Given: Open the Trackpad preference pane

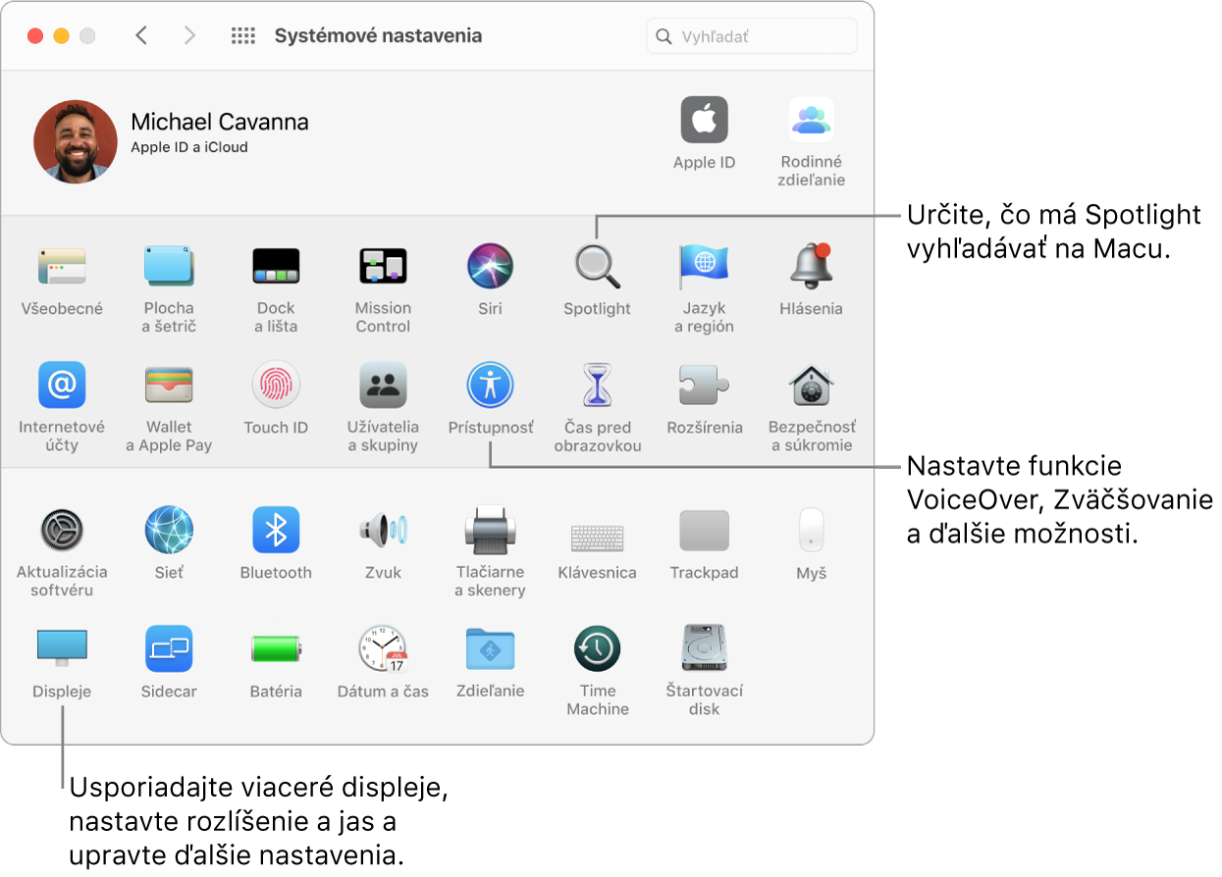Looking at the screenshot, I should [704, 531].
